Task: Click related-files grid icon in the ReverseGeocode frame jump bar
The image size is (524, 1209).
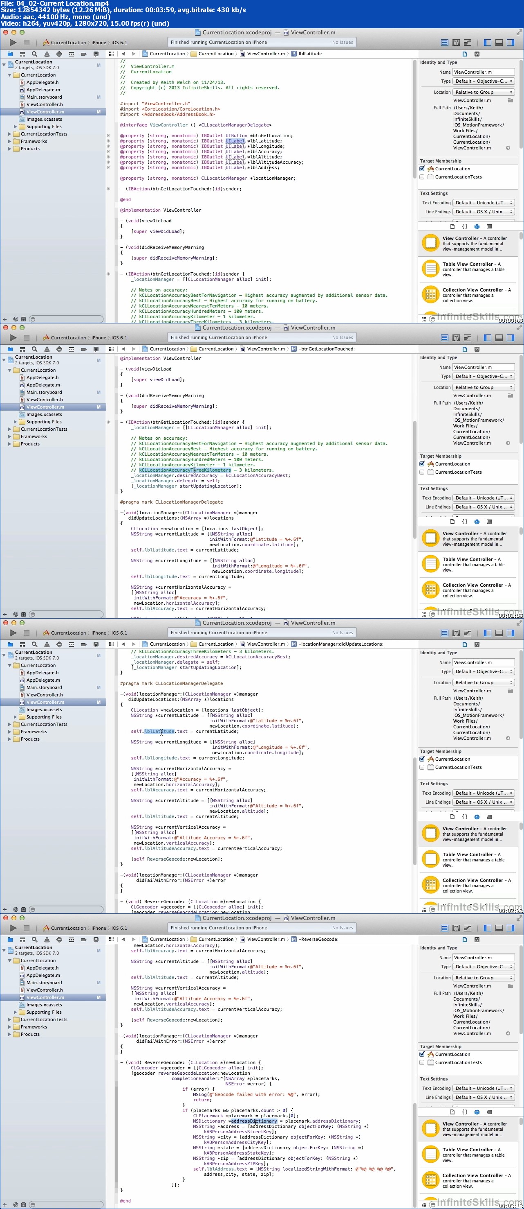Action: tap(112, 940)
